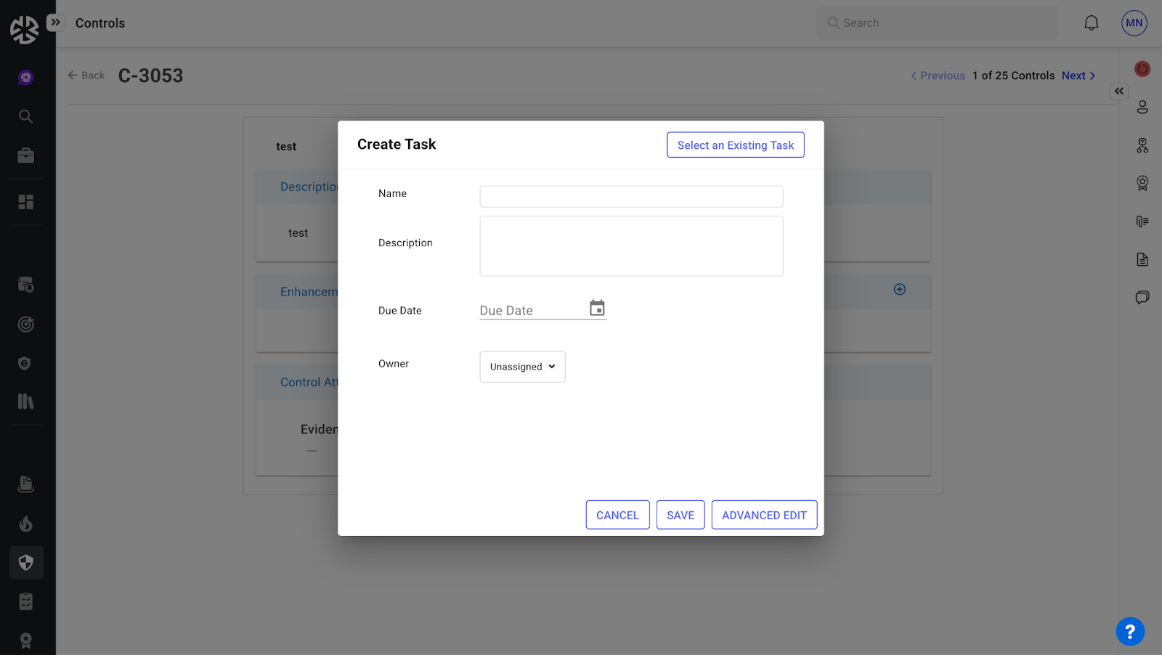1162x655 pixels.
Task: Open the Owner Unassigned dropdown
Action: 522,367
